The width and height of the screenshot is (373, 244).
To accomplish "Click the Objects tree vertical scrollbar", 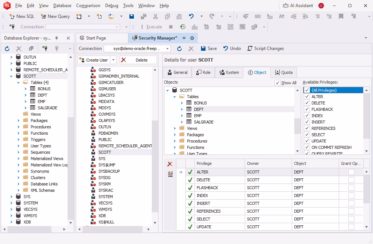I will (x=297, y=126).
